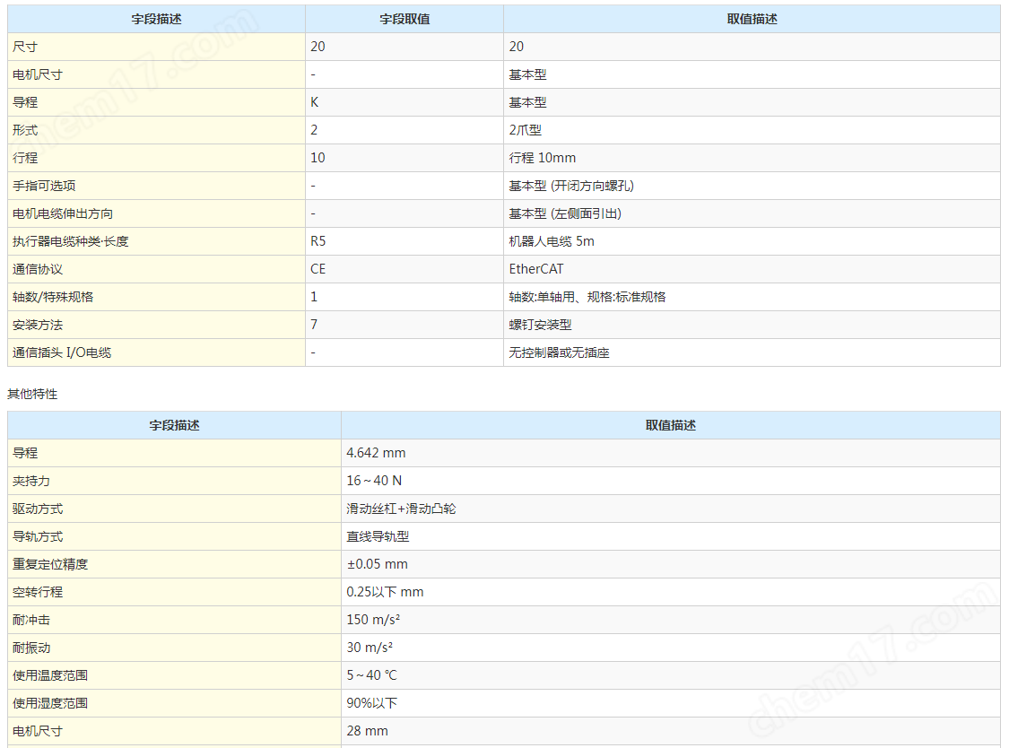
Task: Click the 夹持力 field label
Action: tap(31, 481)
